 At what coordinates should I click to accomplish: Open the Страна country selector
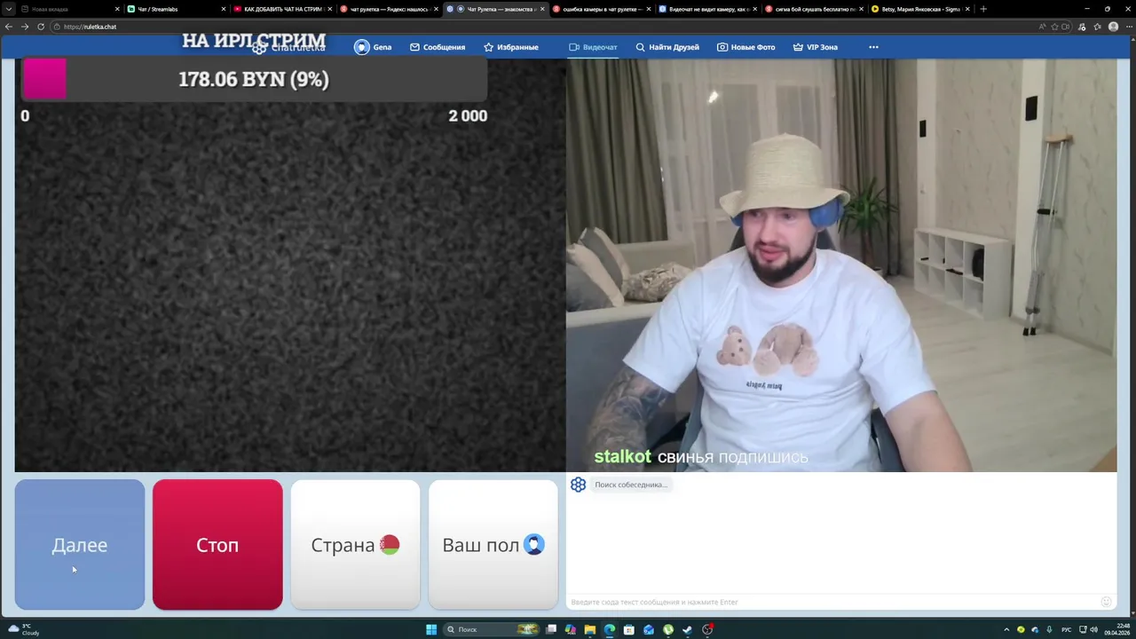[355, 545]
